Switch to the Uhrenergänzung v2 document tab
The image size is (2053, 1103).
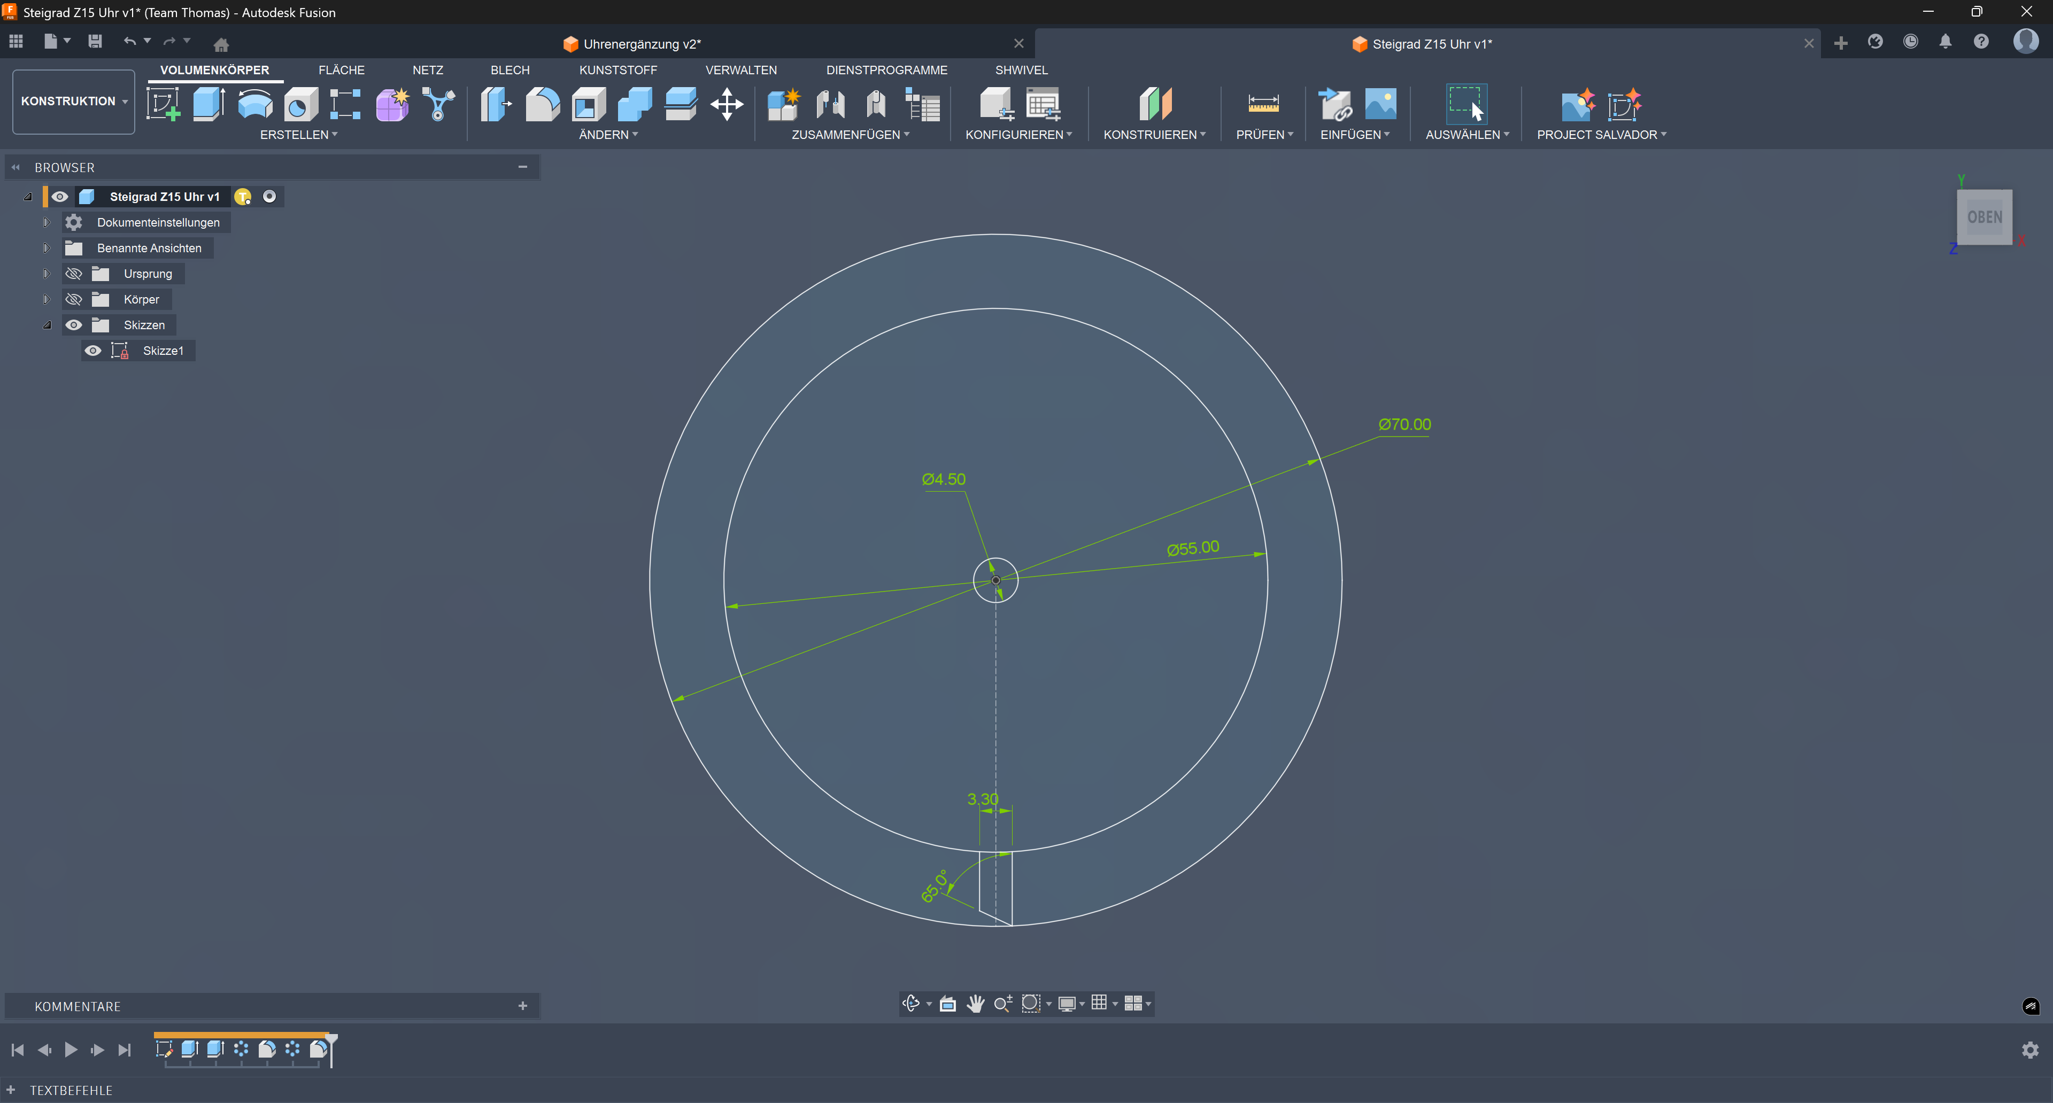pyautogui.click(x=642, y=44)
